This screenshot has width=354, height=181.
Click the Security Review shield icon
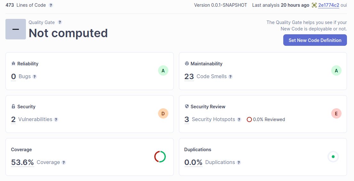pyautogui.click(x=187, y=106)
